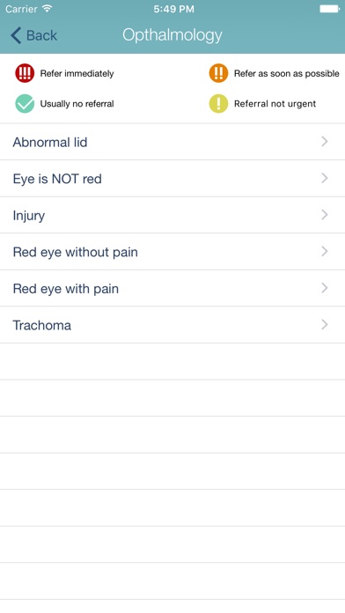The image size is (345, 613).
Task: Go Back to previous screen
Action: tap(34, 35)
